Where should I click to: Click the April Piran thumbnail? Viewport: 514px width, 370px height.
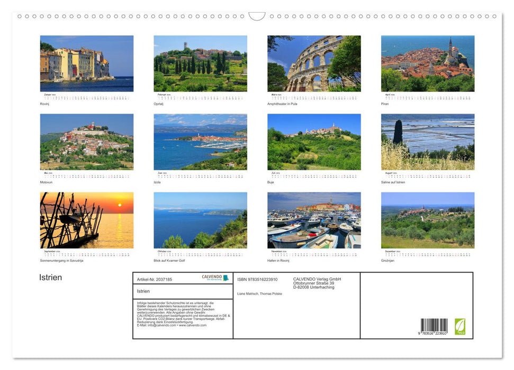pos(427,63)
